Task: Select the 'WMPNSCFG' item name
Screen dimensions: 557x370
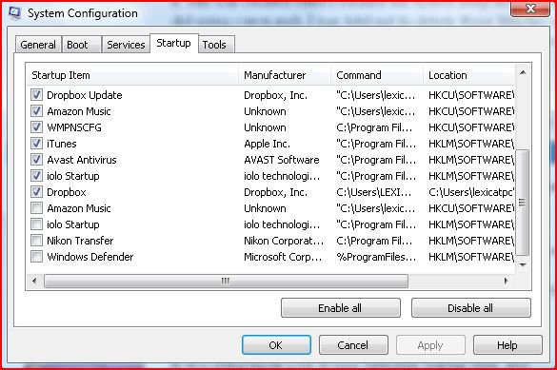Action: point(74,127)
